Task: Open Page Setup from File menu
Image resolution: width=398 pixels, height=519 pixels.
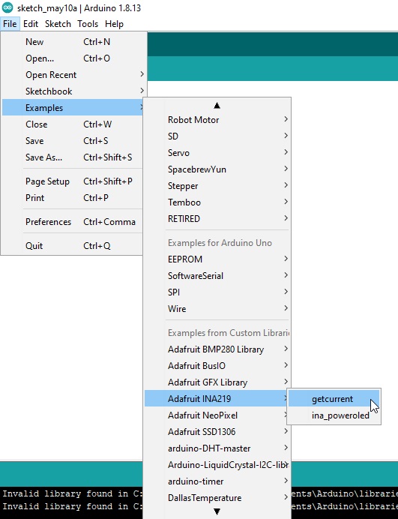Action: click(x=73, y=181)
